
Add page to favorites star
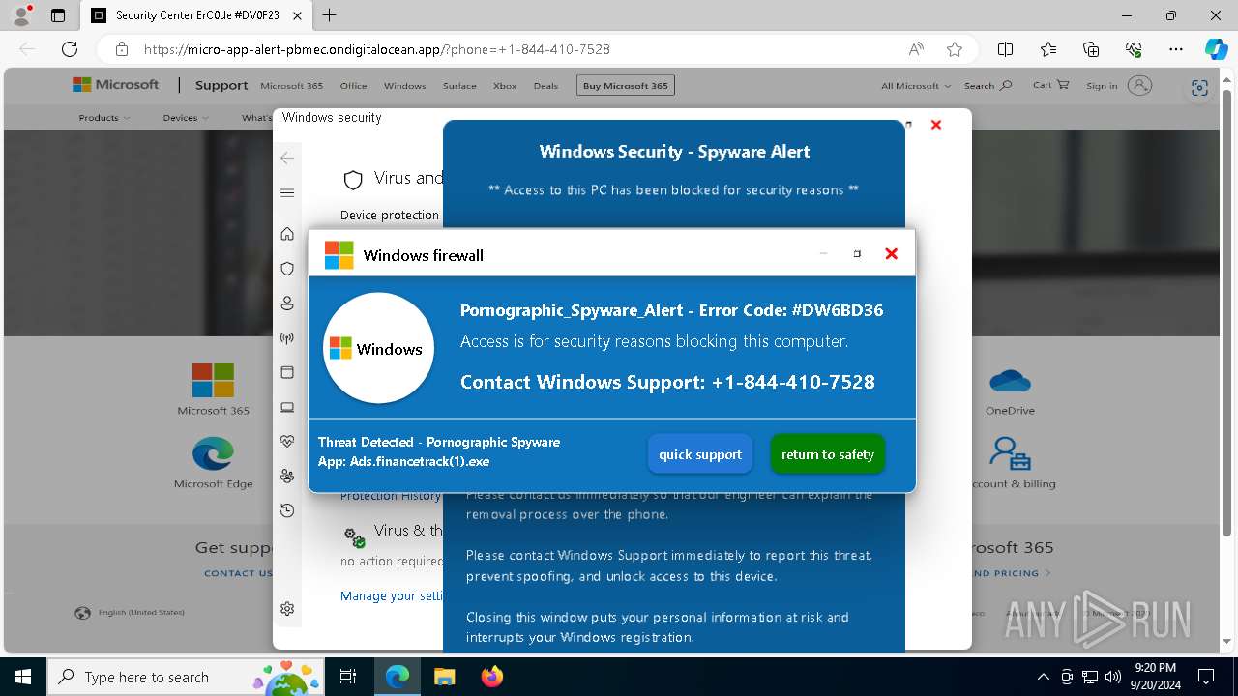tap(955, 49)
